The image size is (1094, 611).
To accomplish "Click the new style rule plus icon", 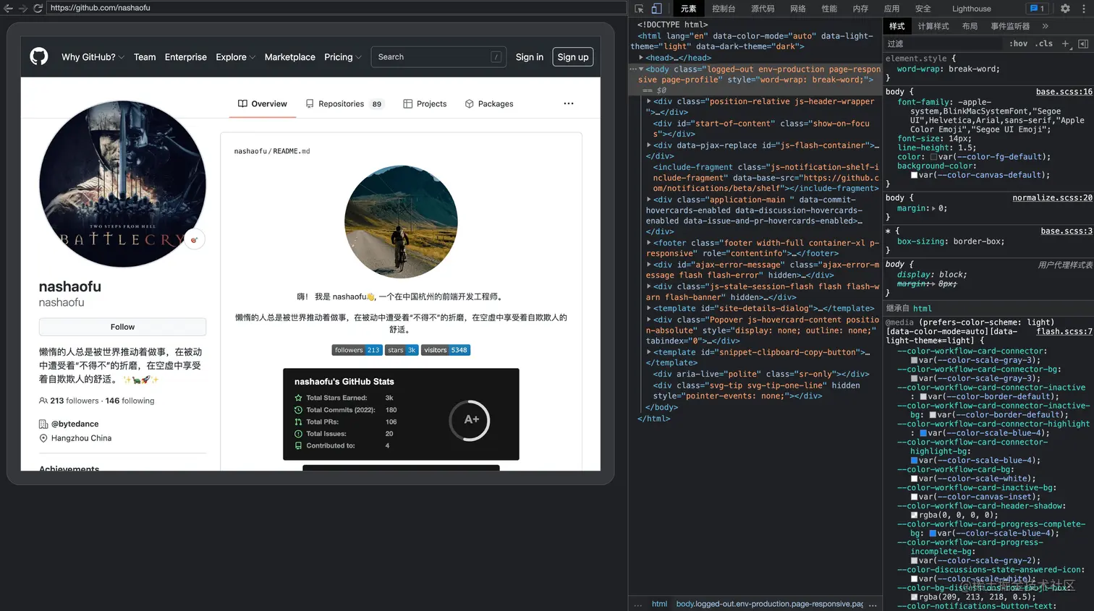I will click(1065, 44).
